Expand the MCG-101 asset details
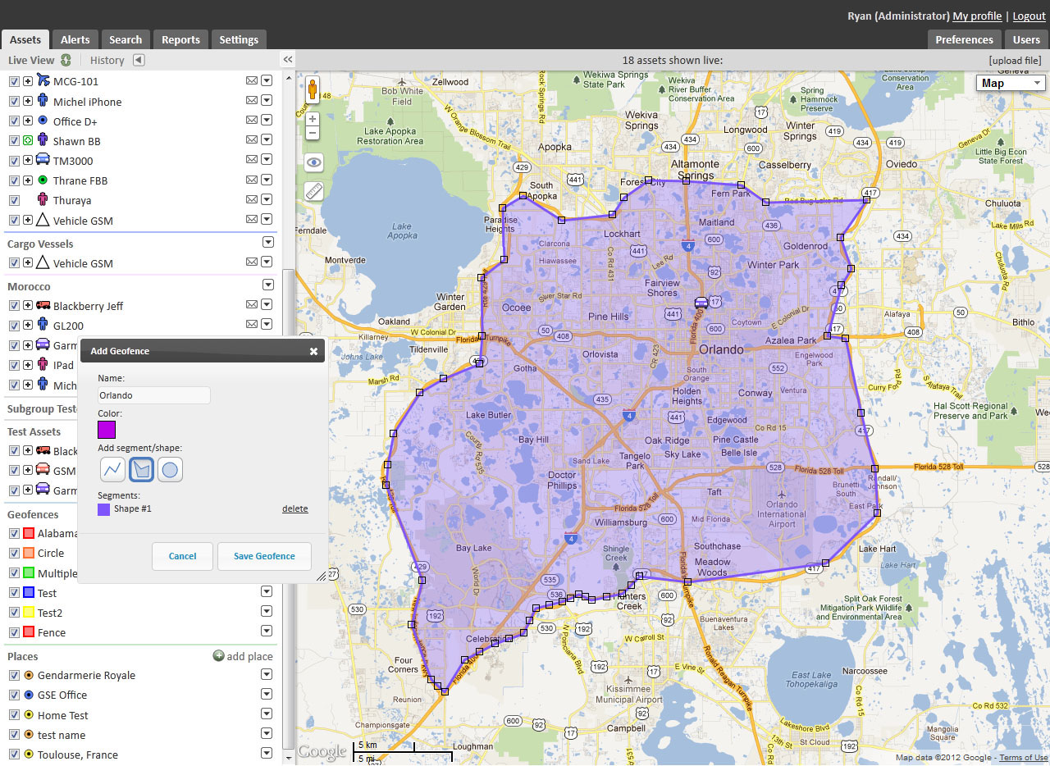The image size is (1050, 766). click(28, 81)
